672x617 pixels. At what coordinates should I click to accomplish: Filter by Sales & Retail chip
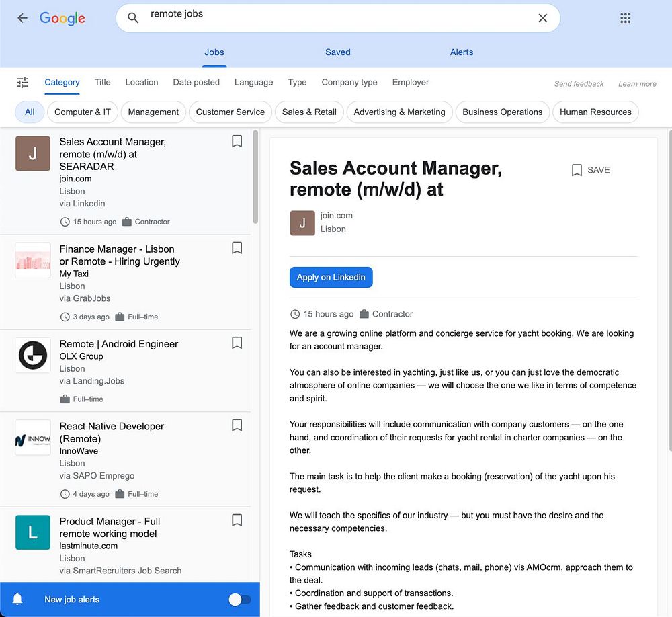[309, 112]
